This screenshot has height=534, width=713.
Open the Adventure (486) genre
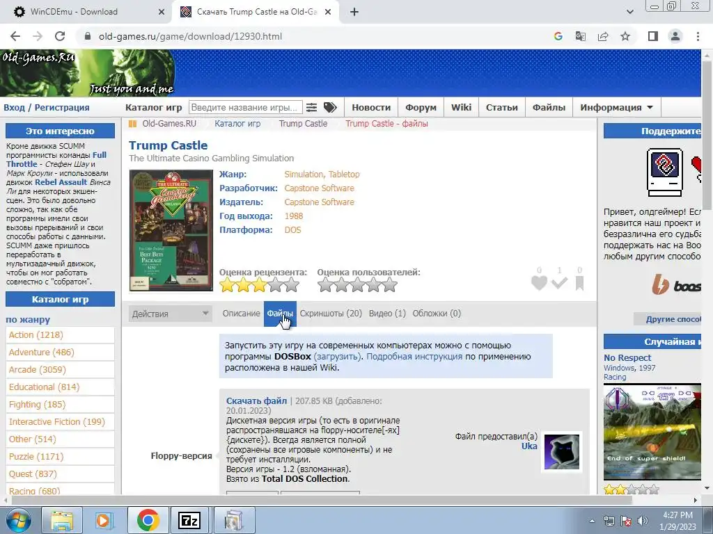click(41, 353)
